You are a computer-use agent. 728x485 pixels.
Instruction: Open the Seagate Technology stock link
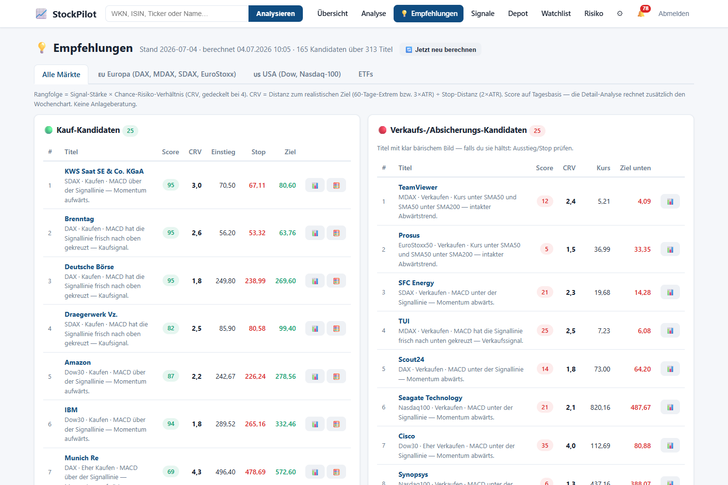[x=430, y=398]
